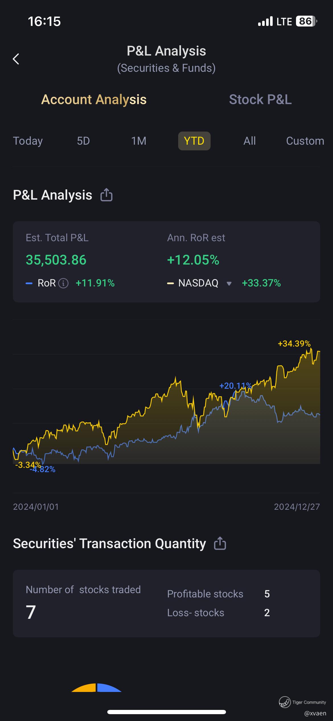Screen dimensions: 333x721
Task: Tap the signal strength bars
Action: coord(265,21)
